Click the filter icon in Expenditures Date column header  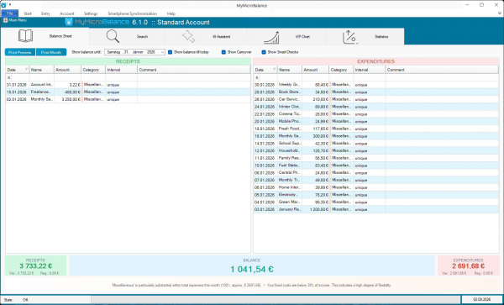[274, 70]
